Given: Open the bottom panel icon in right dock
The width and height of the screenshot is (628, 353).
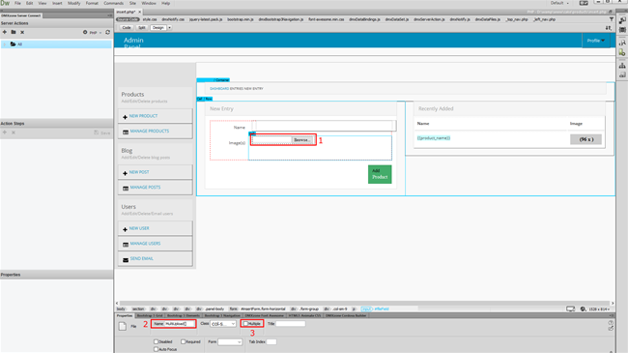Looking at the screenshot, I should 622,74.
